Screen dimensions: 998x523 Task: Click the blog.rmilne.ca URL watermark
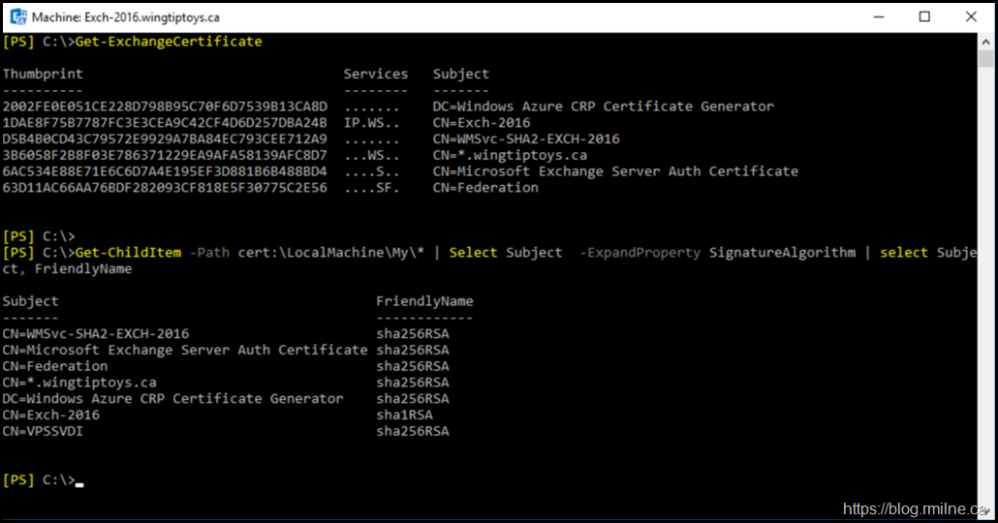[915, 508]
